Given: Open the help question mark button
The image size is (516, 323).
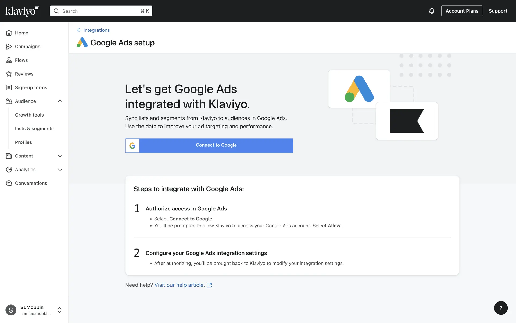Looking at the screenshot, I should tap(501, 308).
